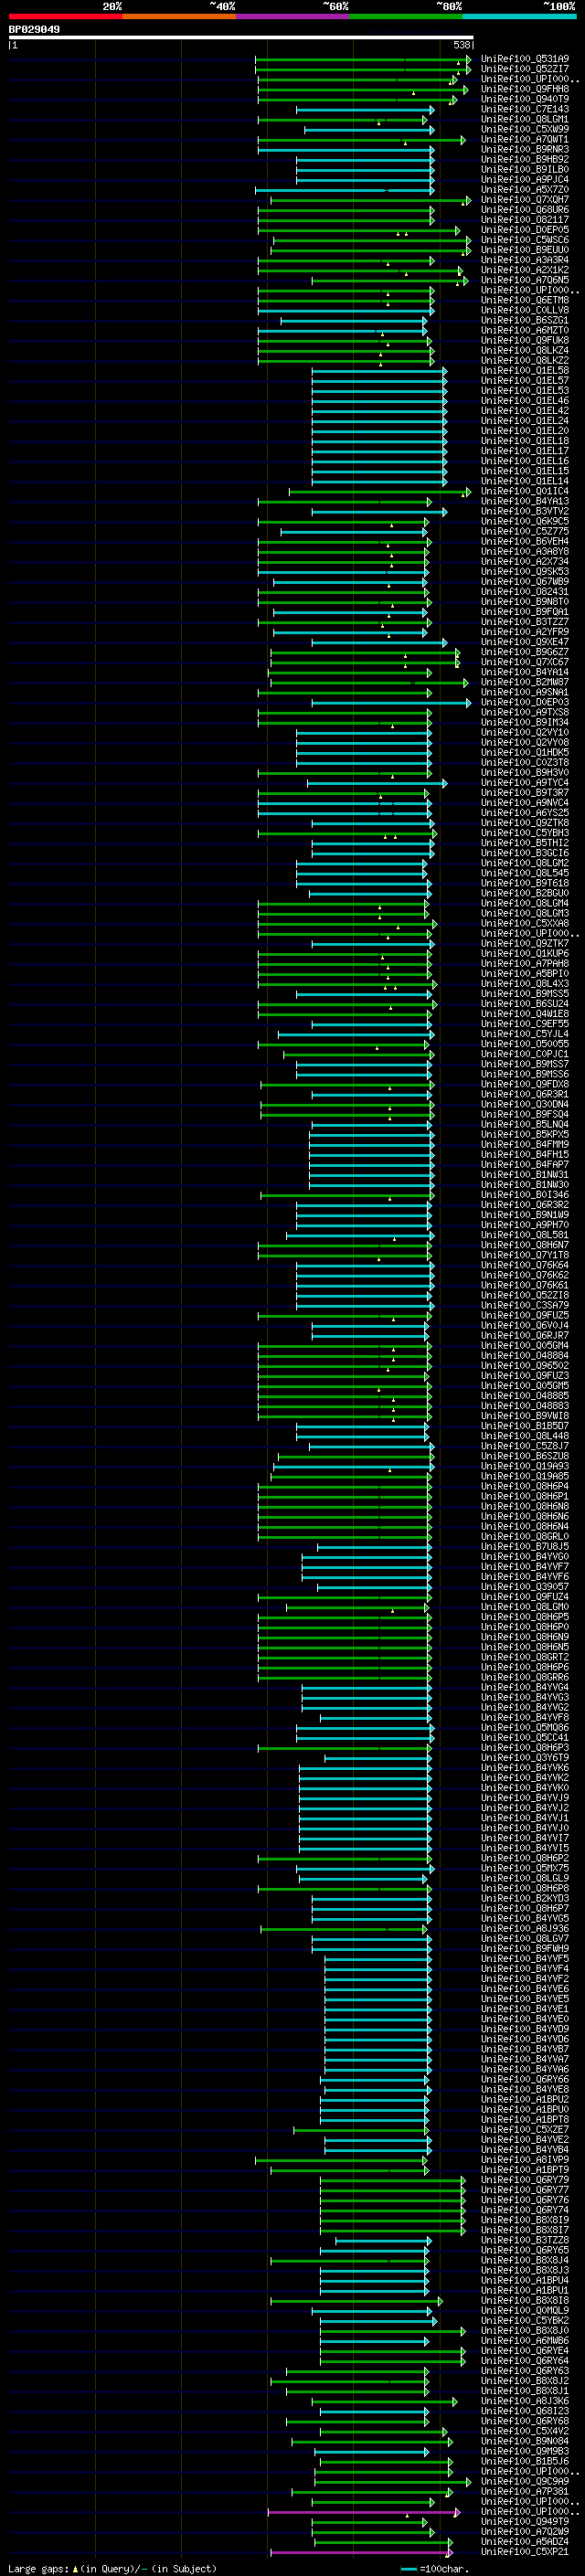Viewport: 585px width, 2576px height.
Task: Select the UniRef100_Q1EL58 entry
Action: pos(525,370)
